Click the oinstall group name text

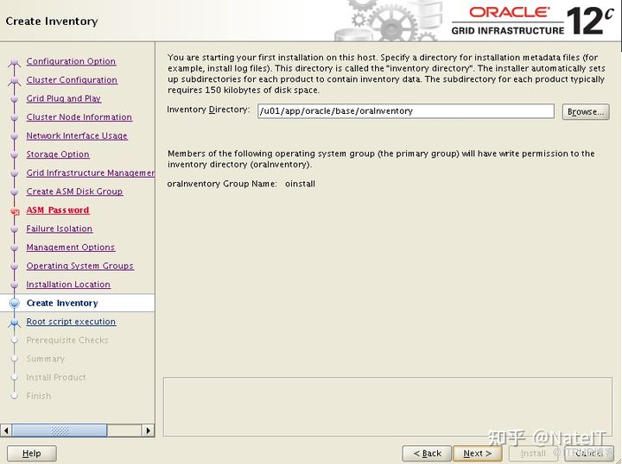(300, 184)
